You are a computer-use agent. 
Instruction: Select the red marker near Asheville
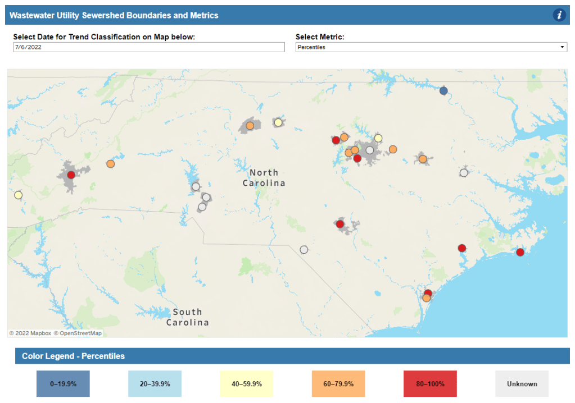point(70,175)
